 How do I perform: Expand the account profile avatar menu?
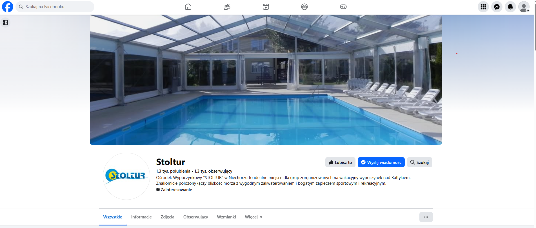(524, 7)
